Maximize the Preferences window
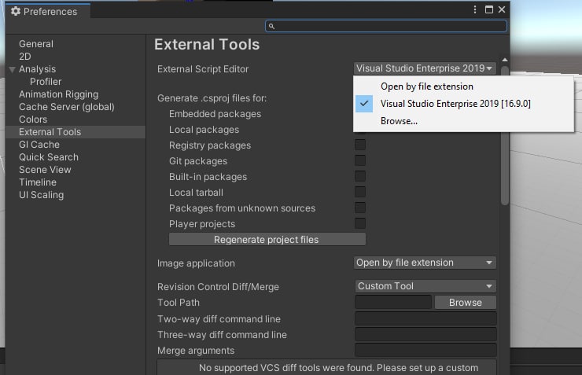This screenshot has height=375, width=582. (489, 9)
